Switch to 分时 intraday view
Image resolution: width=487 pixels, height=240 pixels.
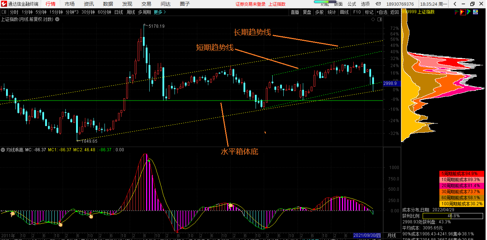pos(14,12)
